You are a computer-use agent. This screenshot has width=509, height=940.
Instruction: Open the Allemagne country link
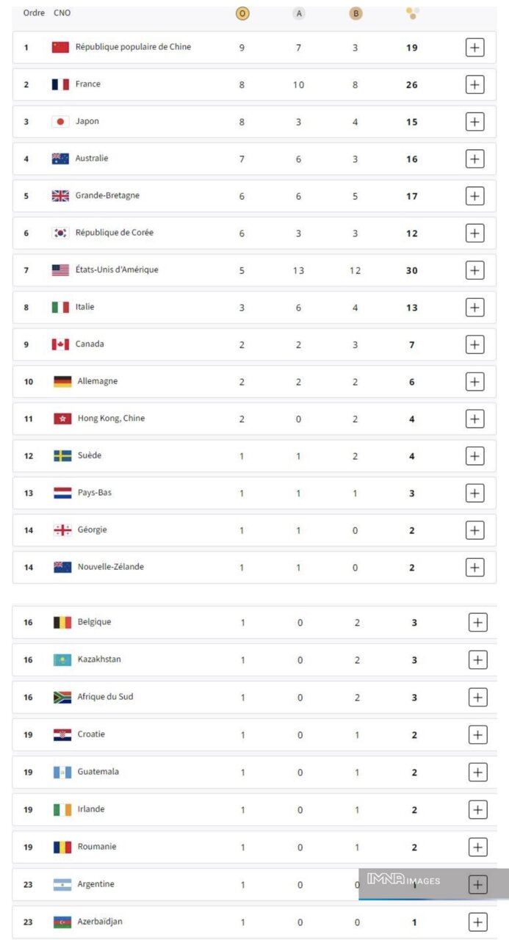97,382
